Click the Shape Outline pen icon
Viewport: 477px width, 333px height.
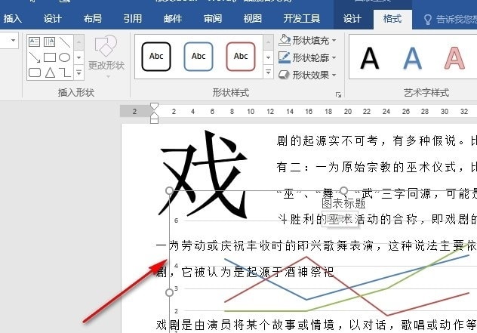285,57
